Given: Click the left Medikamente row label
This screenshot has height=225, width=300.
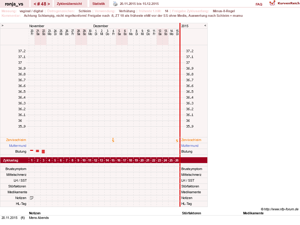Looking at the screenshot, I should click(x=17, y=192).
